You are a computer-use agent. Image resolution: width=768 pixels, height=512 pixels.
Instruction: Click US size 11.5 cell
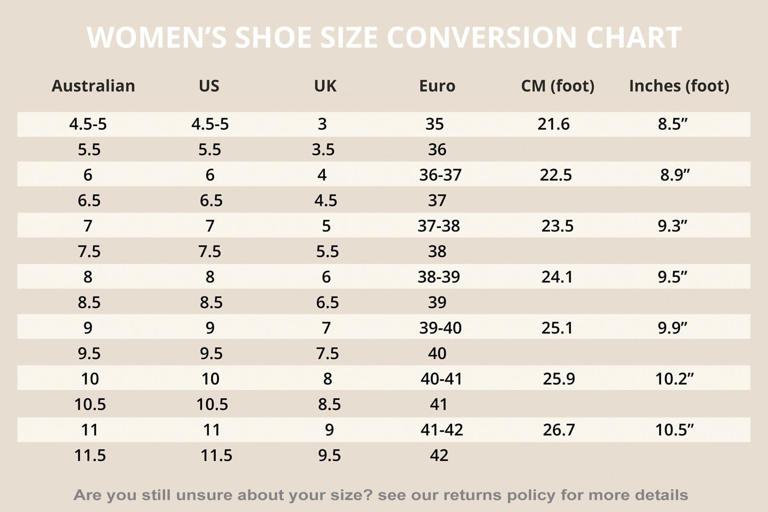pyautogui.click(x=216, y=455)
